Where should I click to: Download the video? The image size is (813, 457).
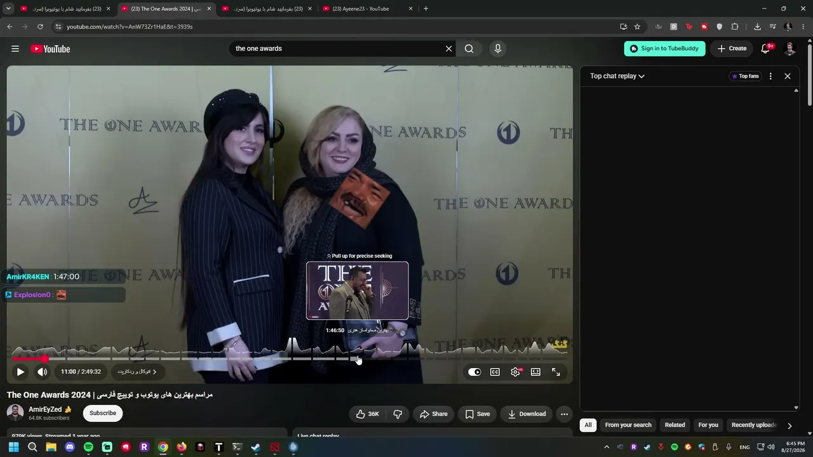[x=527, y=414]
